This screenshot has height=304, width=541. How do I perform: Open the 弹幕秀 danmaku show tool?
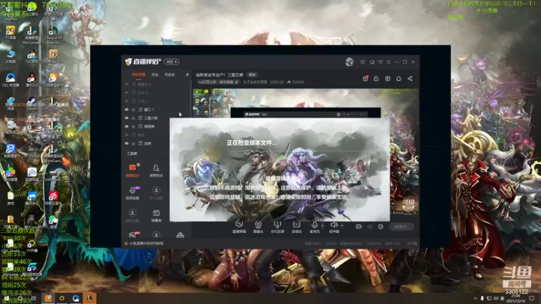point(156,216)
